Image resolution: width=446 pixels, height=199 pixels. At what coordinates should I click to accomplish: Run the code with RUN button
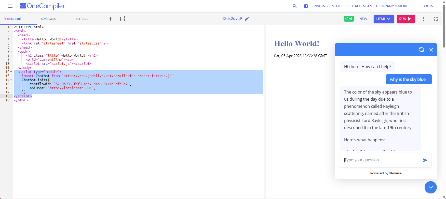point(406,19)
